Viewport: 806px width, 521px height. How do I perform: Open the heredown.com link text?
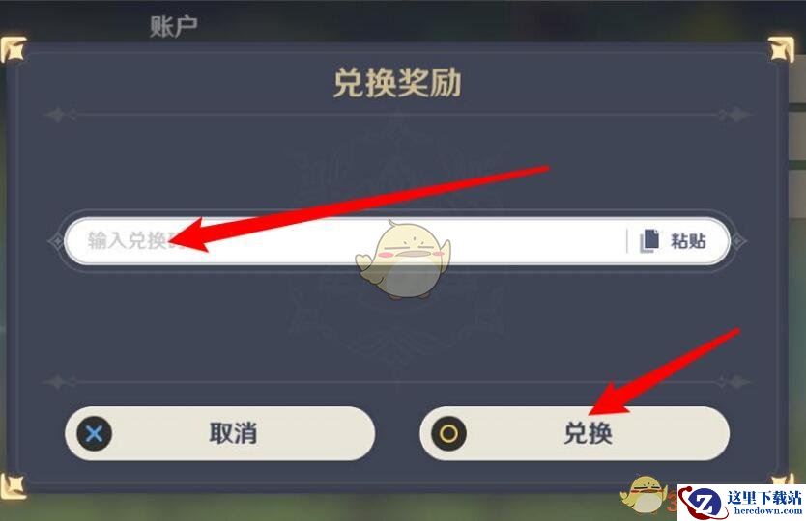pyautogui.click(x=768, y=511)
